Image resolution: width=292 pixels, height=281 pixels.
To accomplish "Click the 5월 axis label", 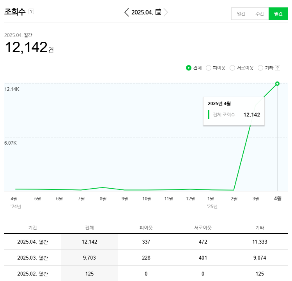I will tap(37, 199).
